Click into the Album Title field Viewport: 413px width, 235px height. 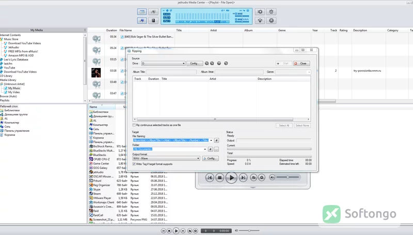pyautogui.click(x=171, y=72)
